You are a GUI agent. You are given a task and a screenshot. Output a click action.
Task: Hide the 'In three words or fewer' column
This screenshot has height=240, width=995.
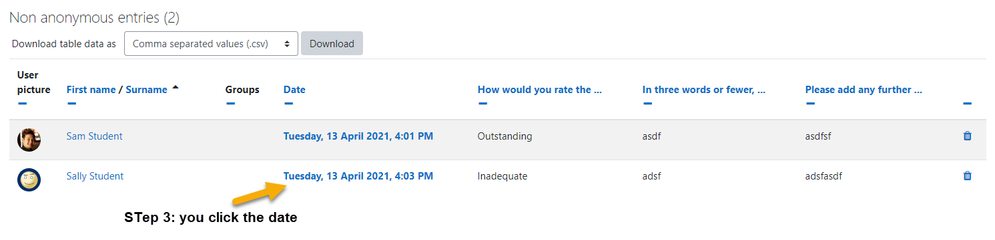(x=647, y=104)
